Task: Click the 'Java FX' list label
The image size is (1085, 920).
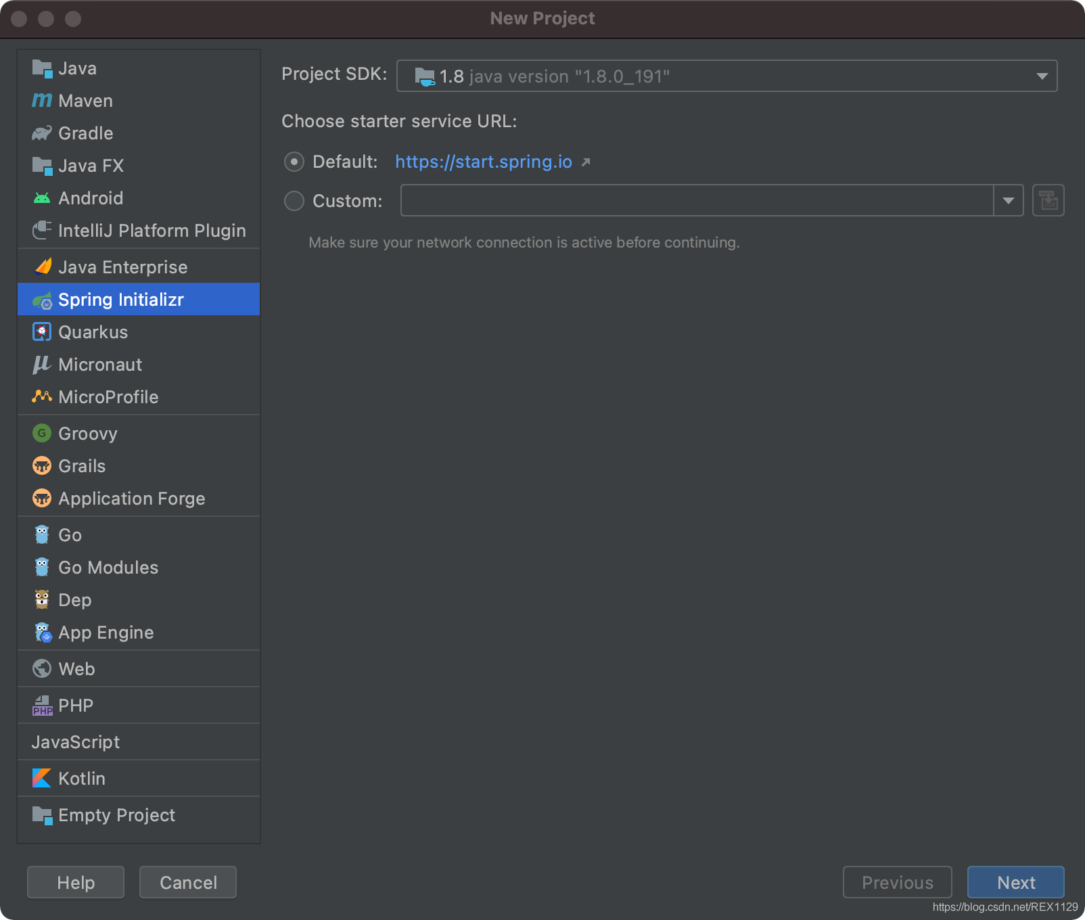Action: point(91,166)
